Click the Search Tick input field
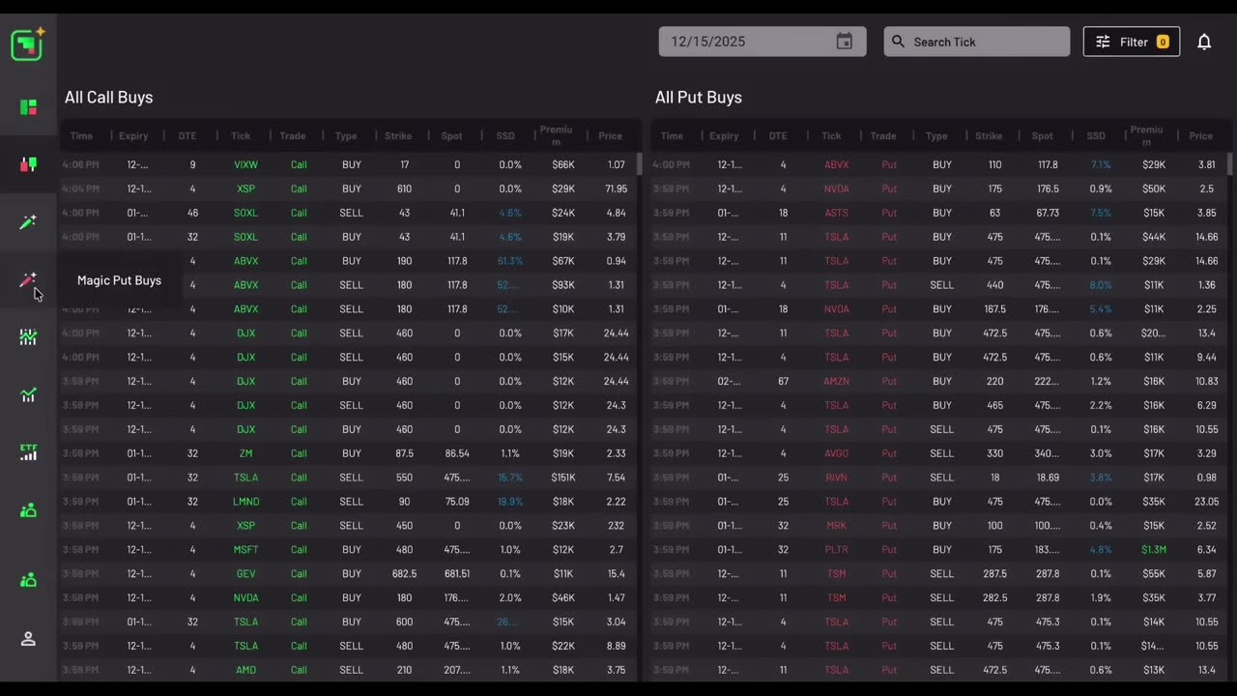The image size is (1237, 696). pyautogui.click(x=977, y=42)
